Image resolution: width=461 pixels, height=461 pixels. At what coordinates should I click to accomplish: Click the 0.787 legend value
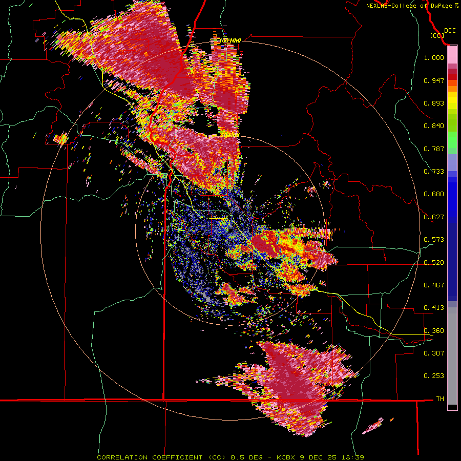coord(434,149)
